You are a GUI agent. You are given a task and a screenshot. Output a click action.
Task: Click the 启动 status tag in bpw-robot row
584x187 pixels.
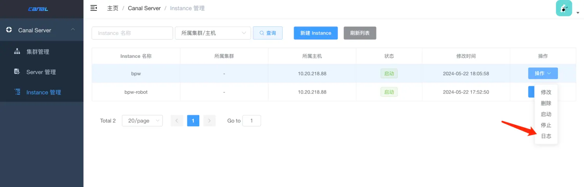coord(389,92)
